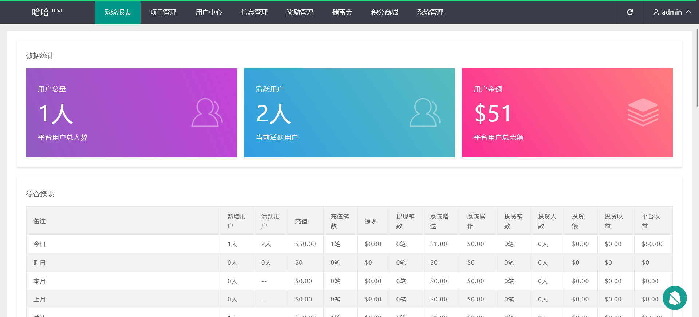Go to 用户中心 menu
Image resolution: width=699 pixels, height=317 pixels.
point(209,12)
